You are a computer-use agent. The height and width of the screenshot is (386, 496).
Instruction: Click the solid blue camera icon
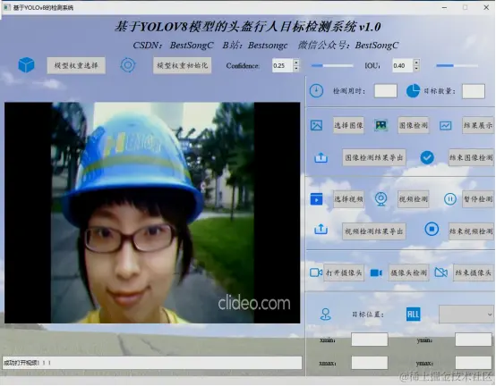click(x=376, y=273)
